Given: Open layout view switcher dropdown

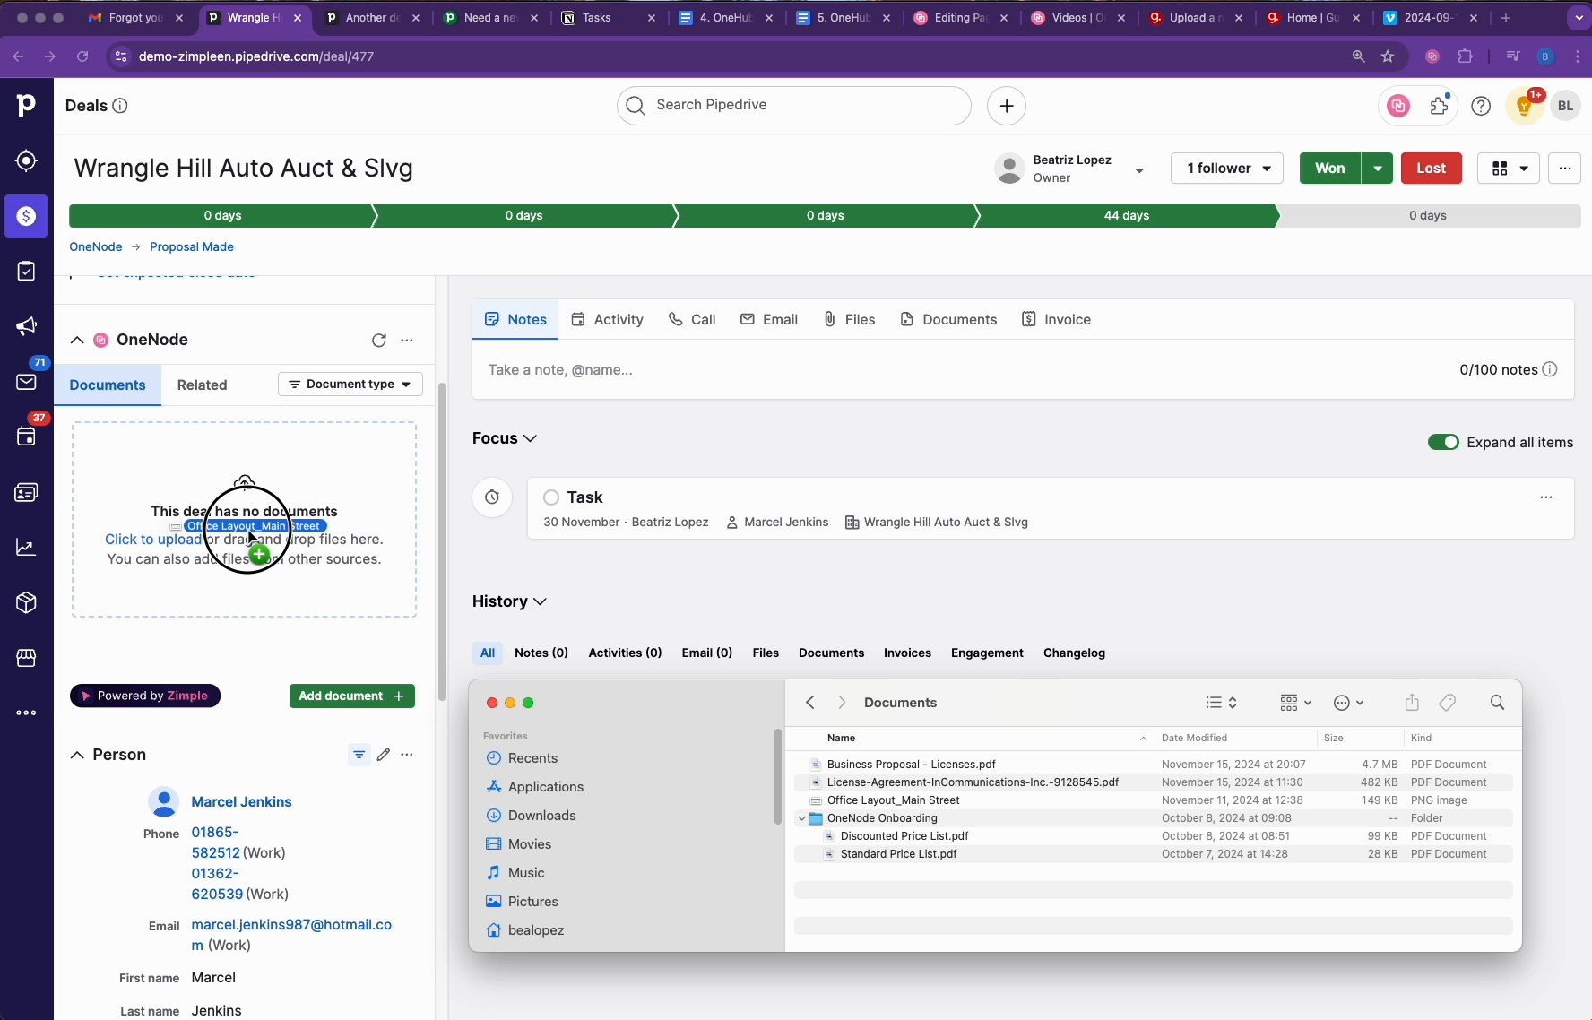Looking at the screenshot, I should 1509,169.
